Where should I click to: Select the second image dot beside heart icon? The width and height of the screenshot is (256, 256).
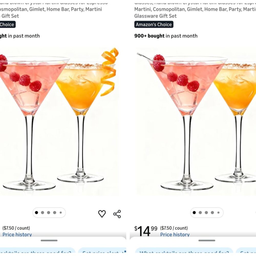tap(42, 212)
